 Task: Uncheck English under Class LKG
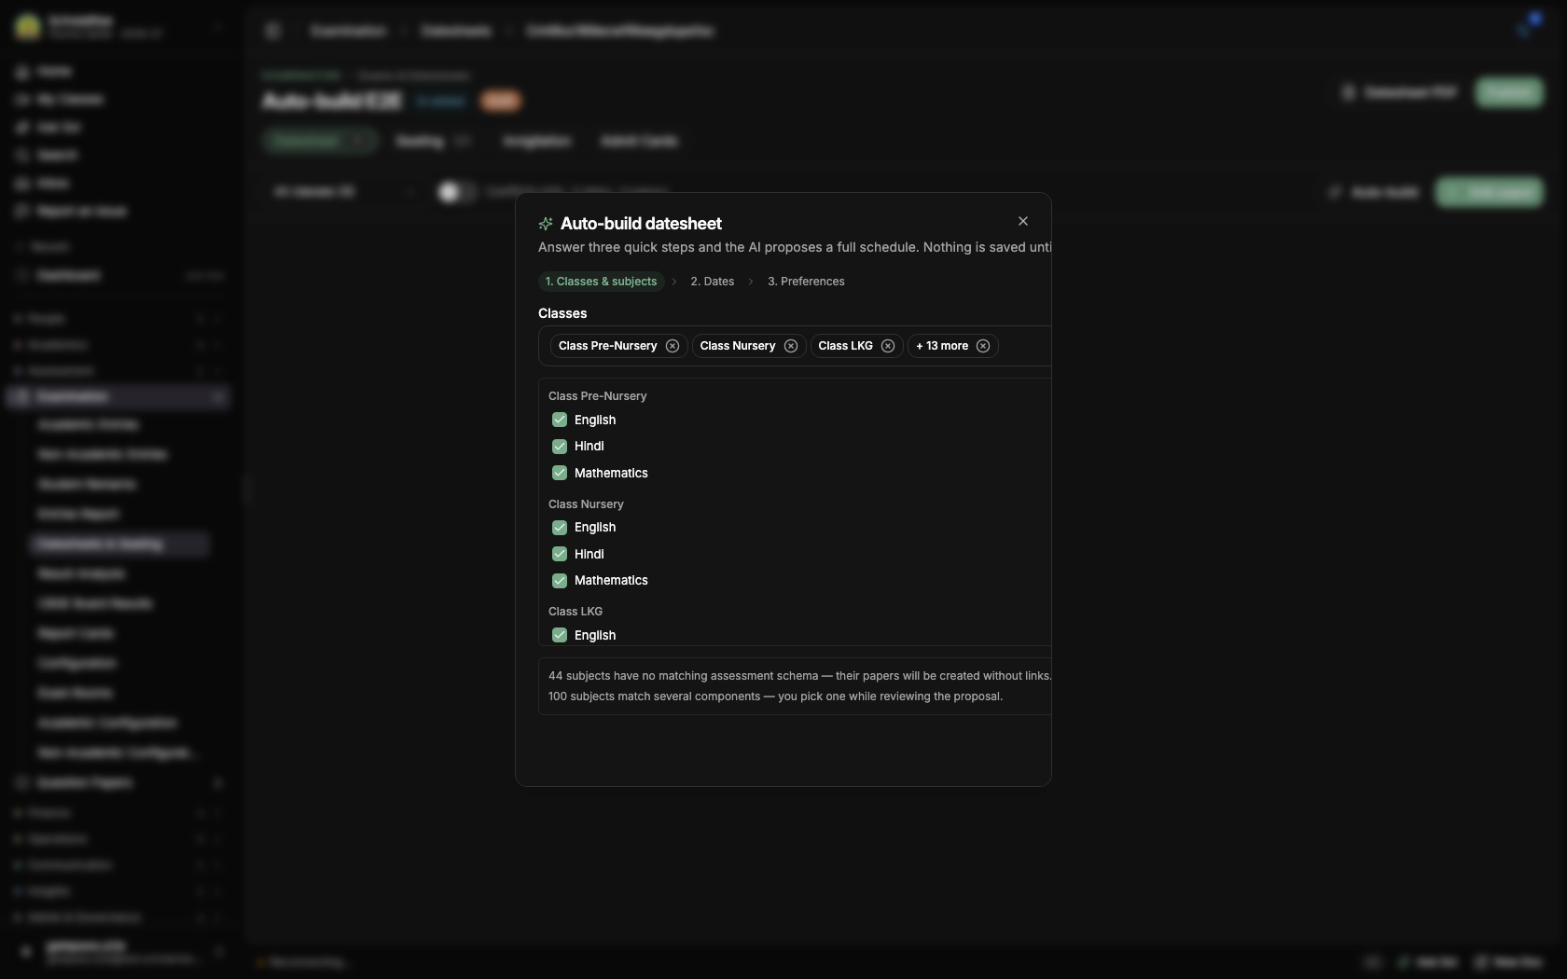pyautogui.click(x=560, y=635)
